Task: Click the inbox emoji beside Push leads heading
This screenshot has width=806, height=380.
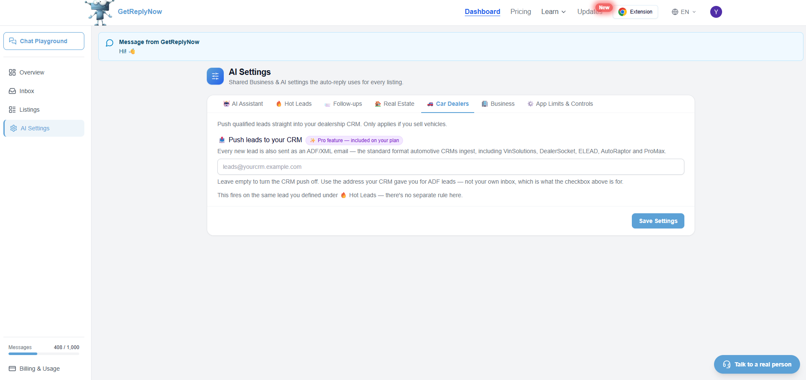Action: 222,140
